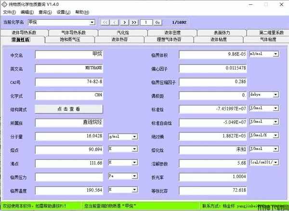The image size is (289, 211).
Task: Switch to the 气体粘度 tab
Action: click(266, 40)
